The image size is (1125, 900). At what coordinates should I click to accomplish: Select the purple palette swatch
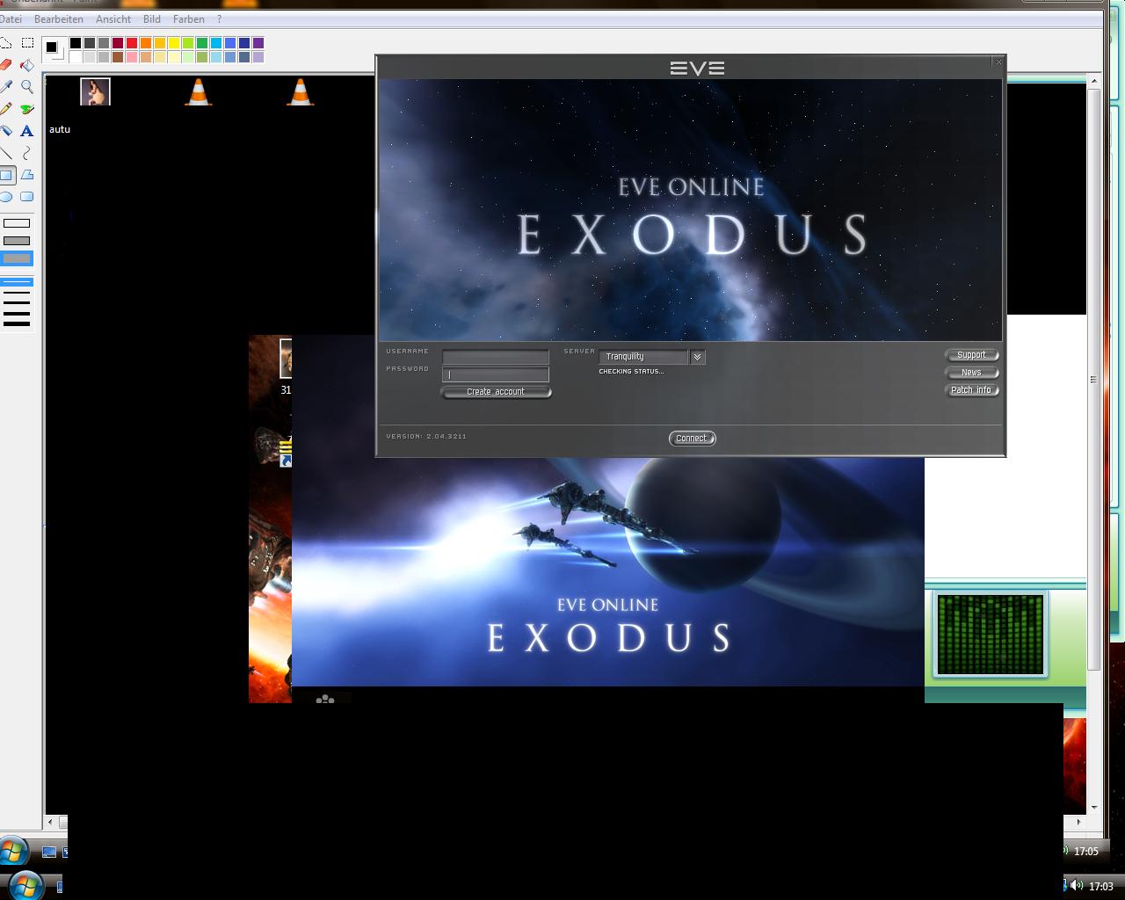pyautogui.click(x=258, y=43)
